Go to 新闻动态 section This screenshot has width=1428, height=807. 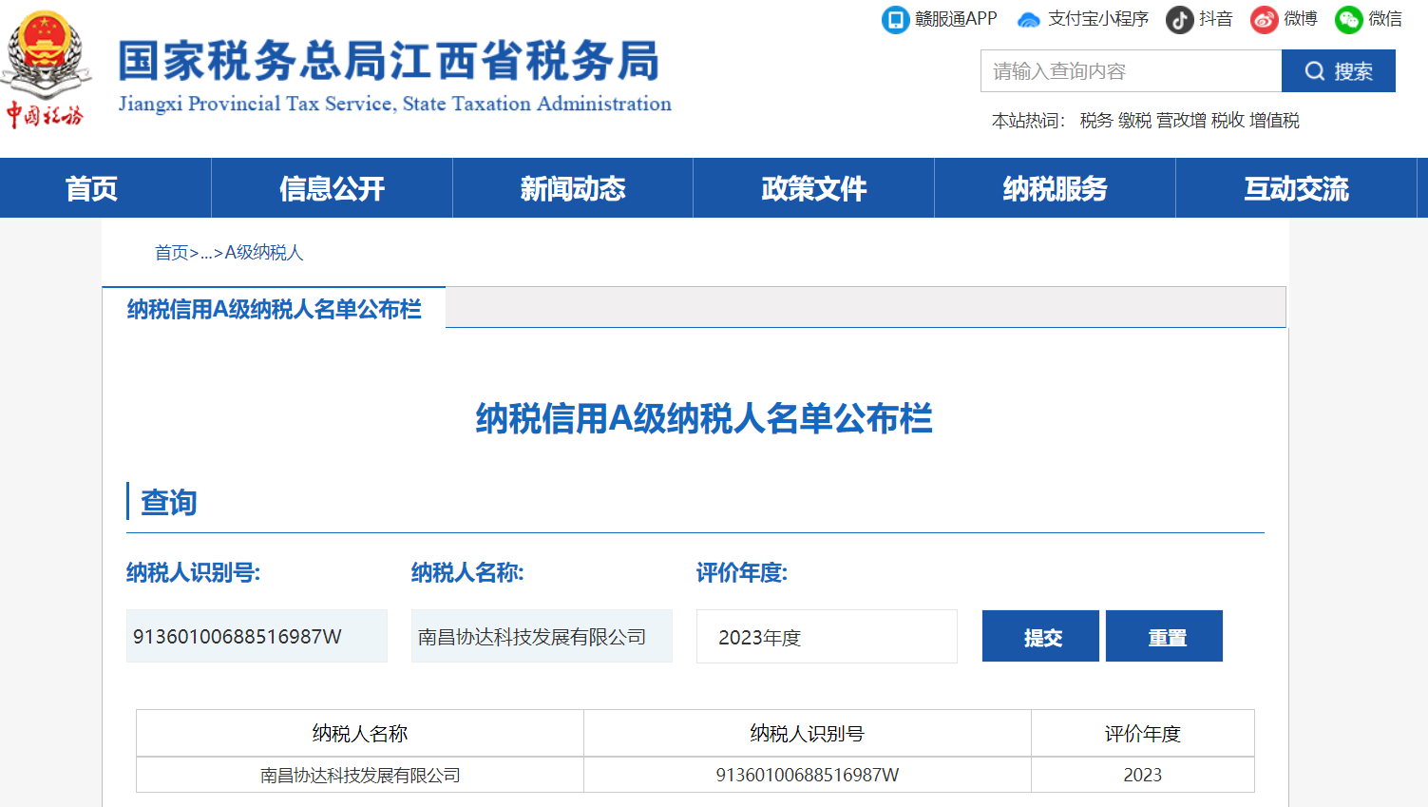pos(573,188)
